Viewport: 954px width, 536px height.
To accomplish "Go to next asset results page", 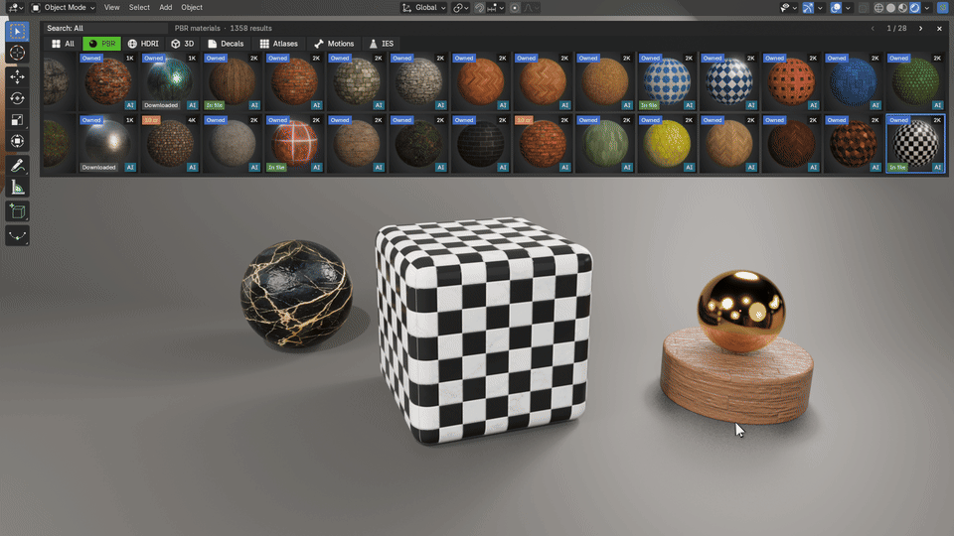I will click(x=920, y=29).
